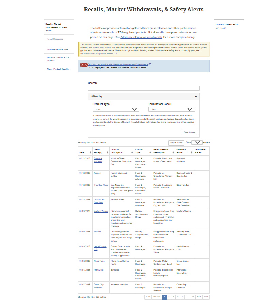
Task: Open the Show entries count dropdown
Action: [x=197, y=142]
